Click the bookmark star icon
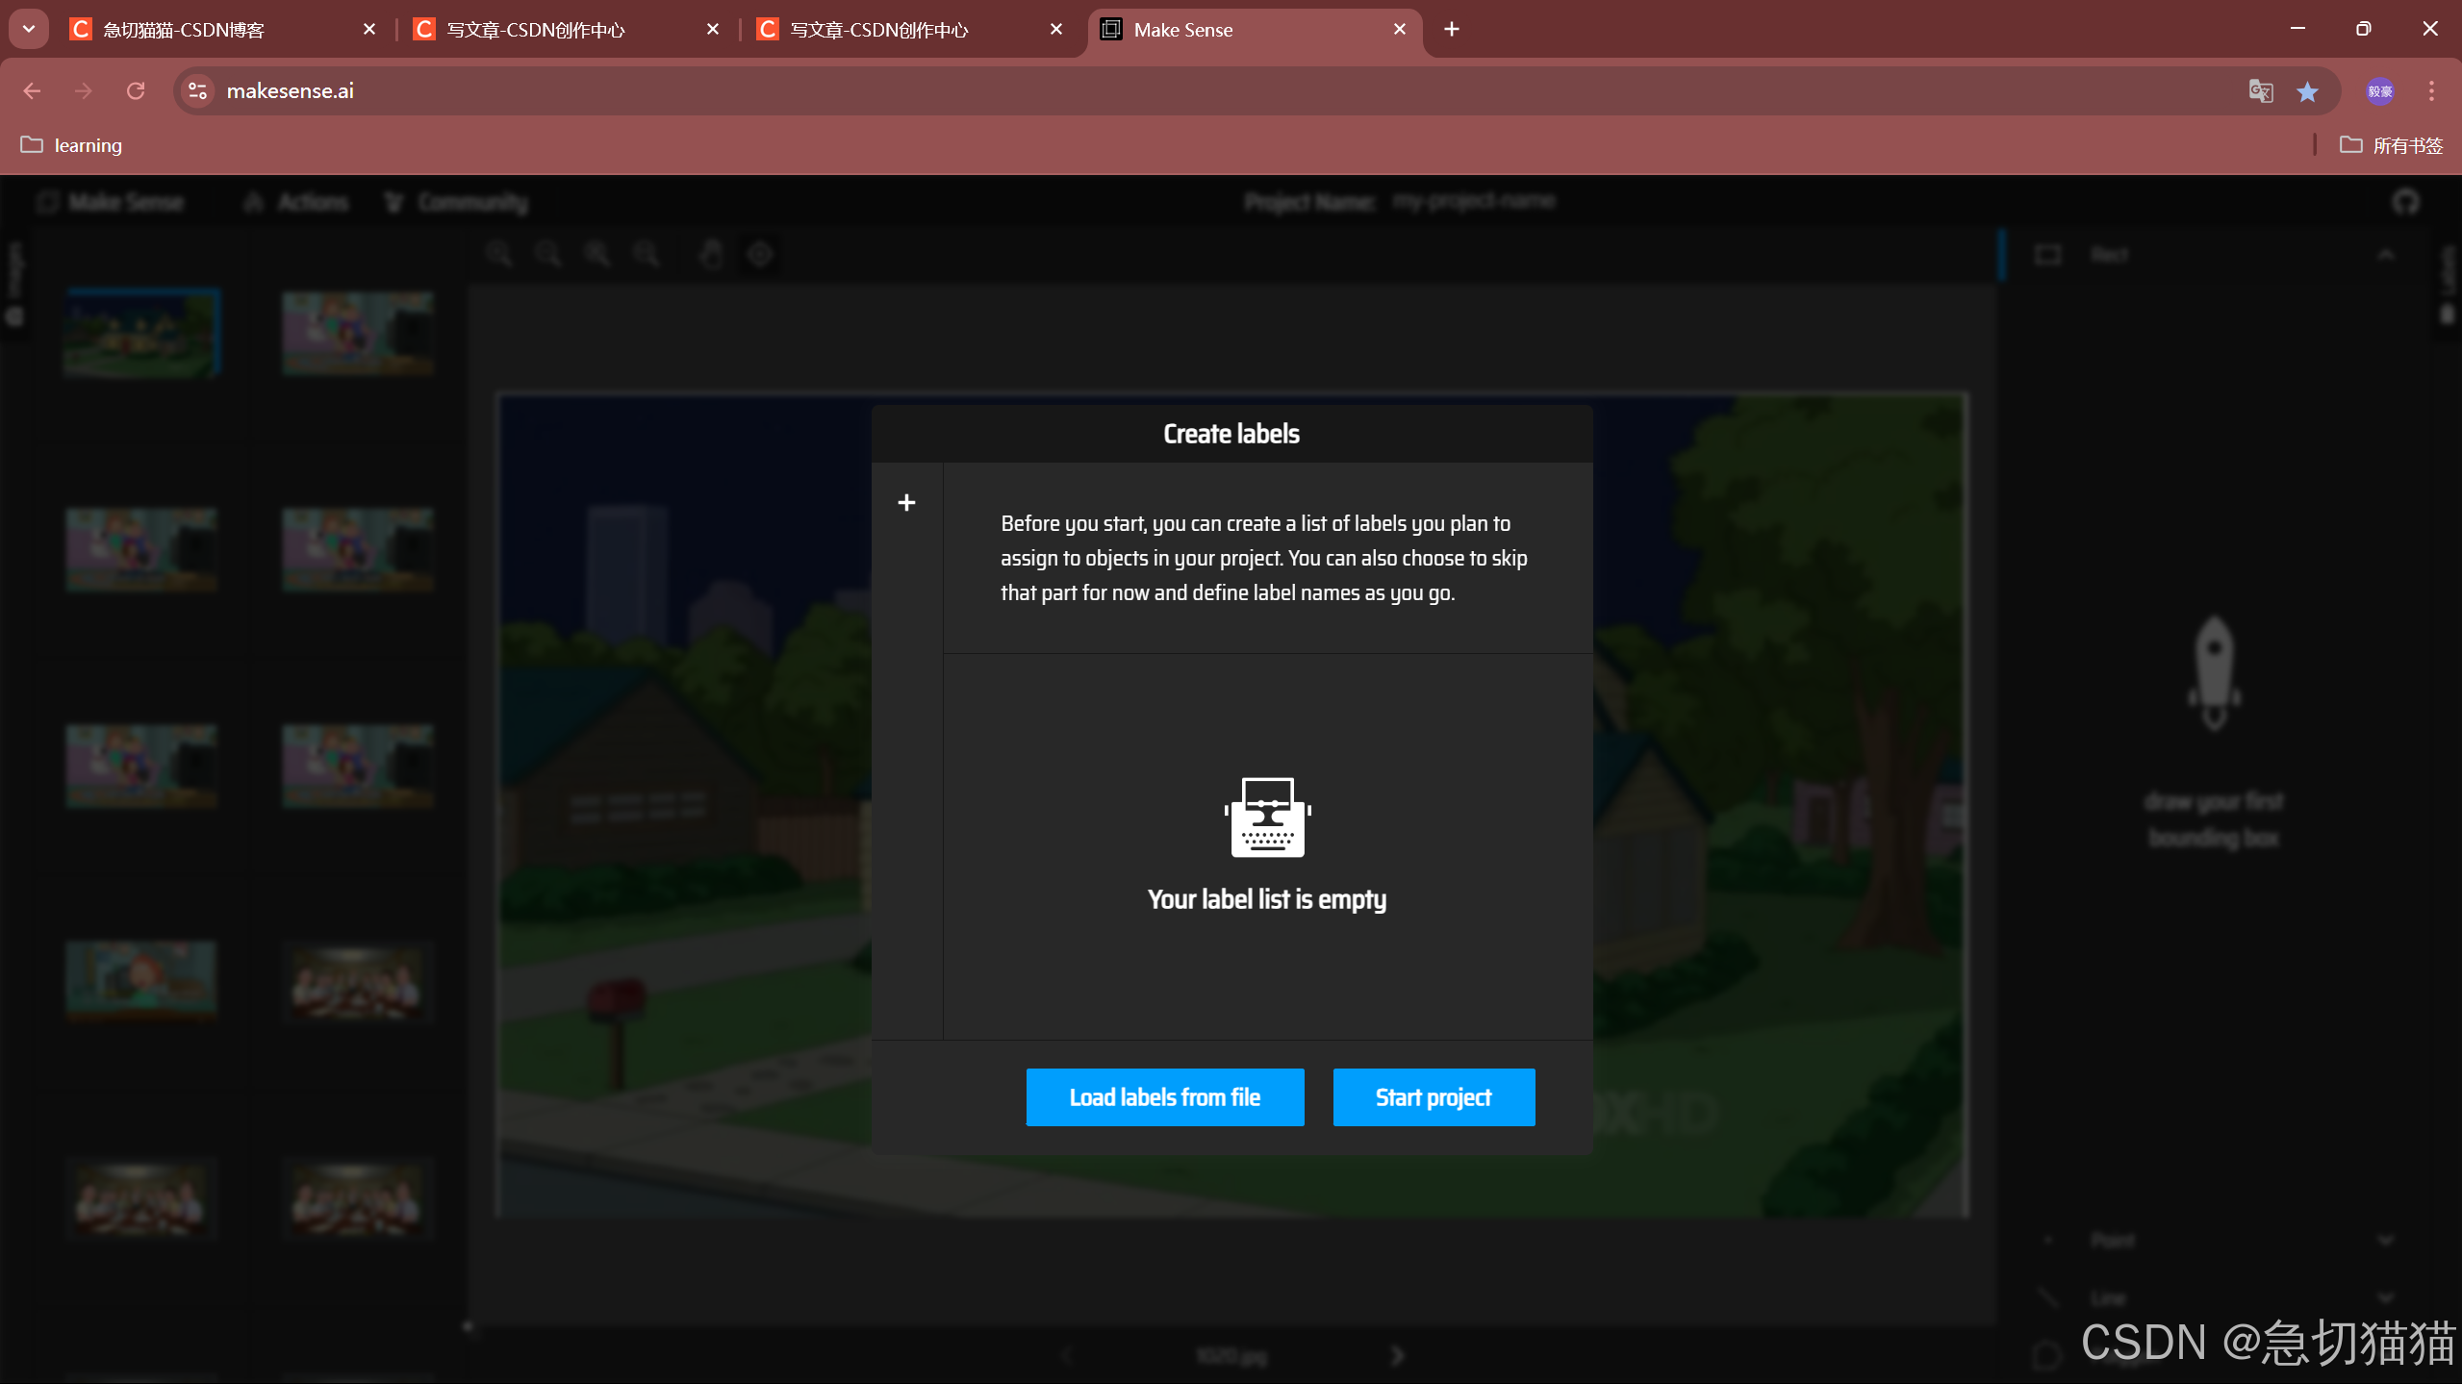Screen dimensions: 2462x1384 point(2306,91)
